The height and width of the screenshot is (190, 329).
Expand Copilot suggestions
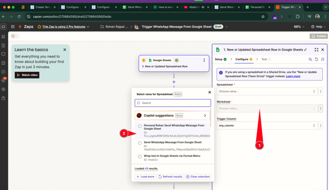click(x=172, y=115)
